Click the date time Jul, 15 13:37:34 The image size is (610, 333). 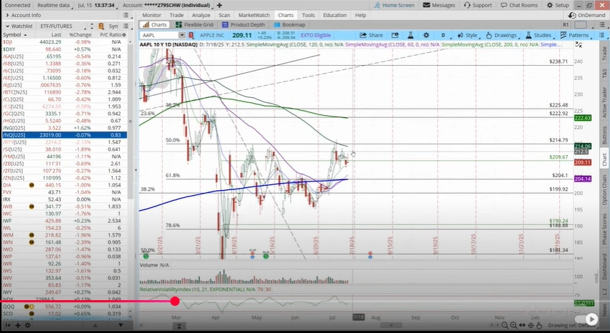(96, 5)
